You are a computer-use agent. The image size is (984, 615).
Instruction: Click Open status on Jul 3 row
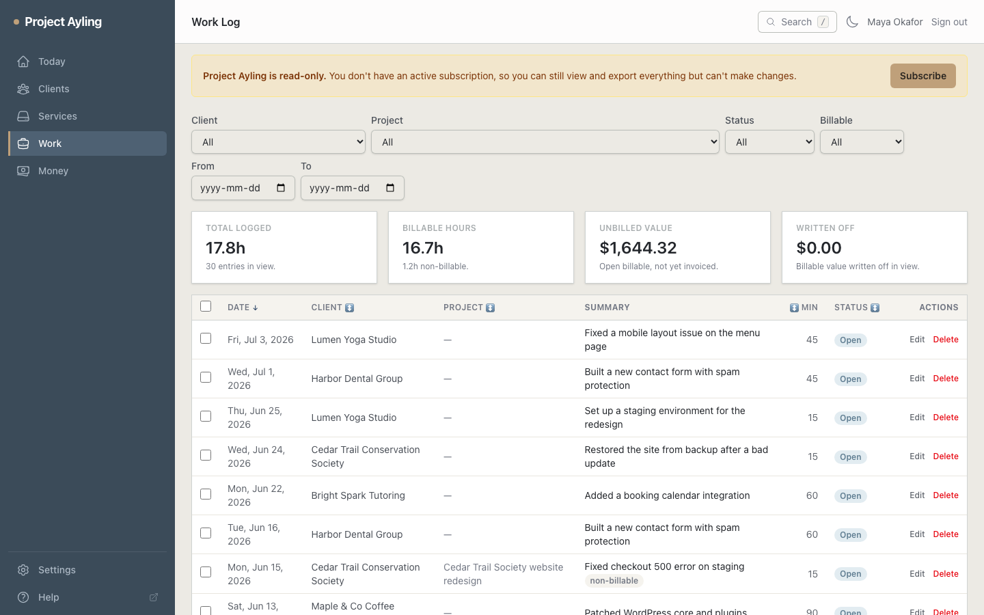pyautogui.click(x=851, y=340)
